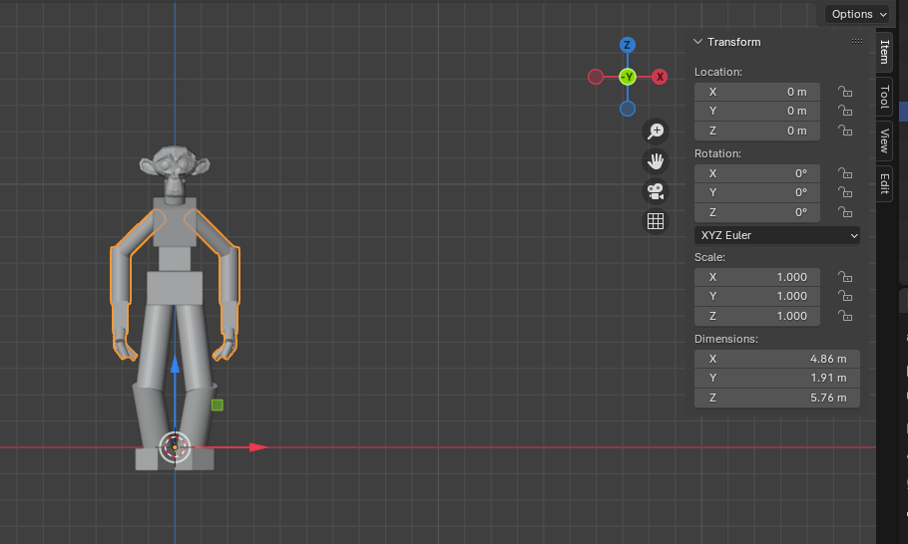Lock the Rotation Z value
The image size is (908, 544).
[x=845, y=212]
